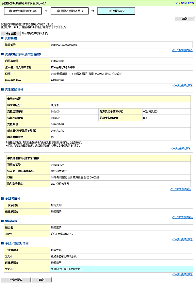Click the screen code SCKACR11205
This screenshot has height=285, width=196.
point(184,3)
